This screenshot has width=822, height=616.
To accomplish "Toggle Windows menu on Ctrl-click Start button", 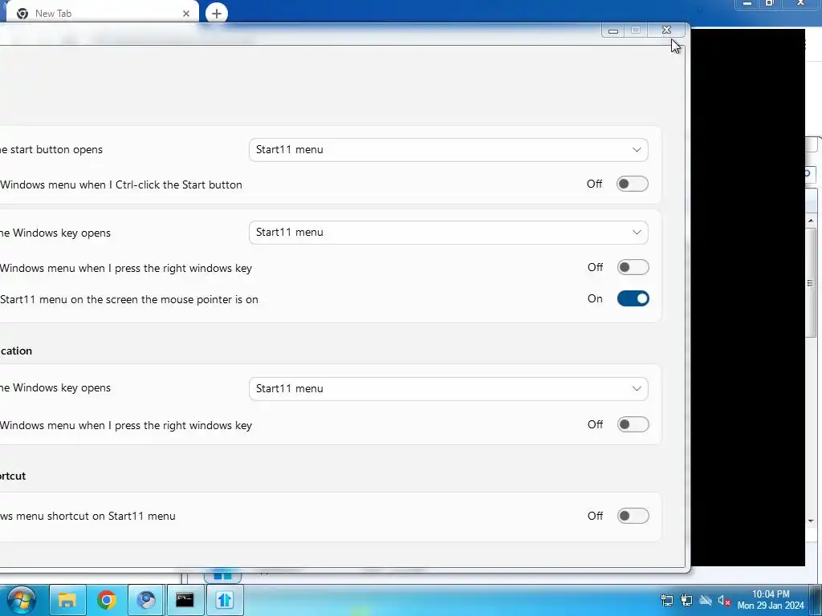I will pyautogui.click(x=633, y=184).
